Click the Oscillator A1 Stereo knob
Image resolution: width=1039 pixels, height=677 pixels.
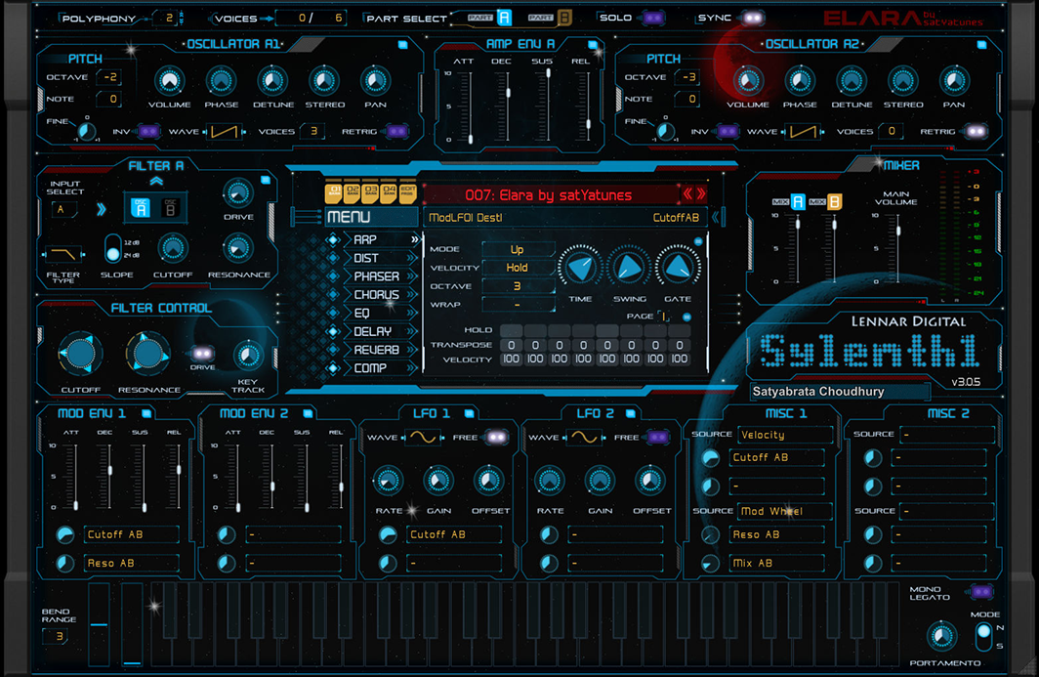(x=324, y=81)
